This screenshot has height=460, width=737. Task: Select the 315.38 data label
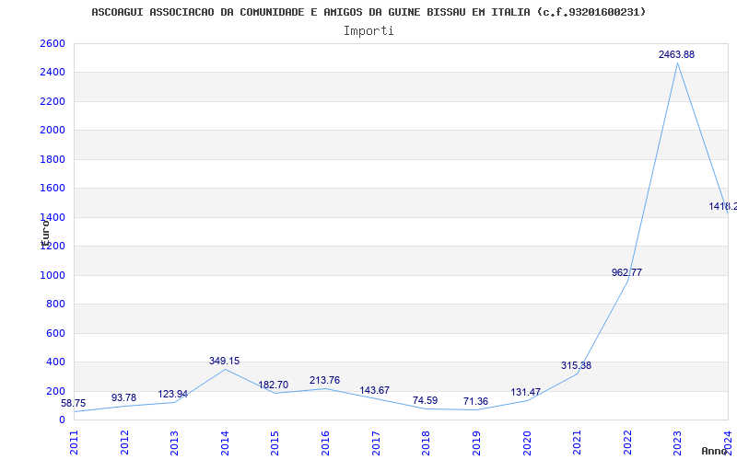pyautogui.click(x=576, y=366)
